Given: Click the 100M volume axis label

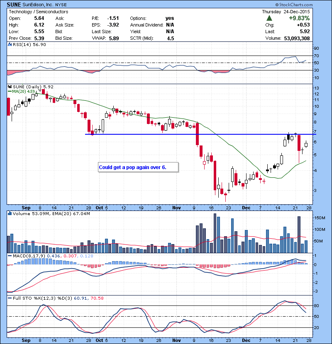Looking at the screenshot, I should coord(320,230).
